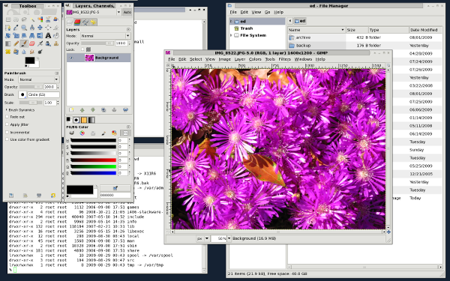Switch to the Undo History tab

[x=93, y=22]
